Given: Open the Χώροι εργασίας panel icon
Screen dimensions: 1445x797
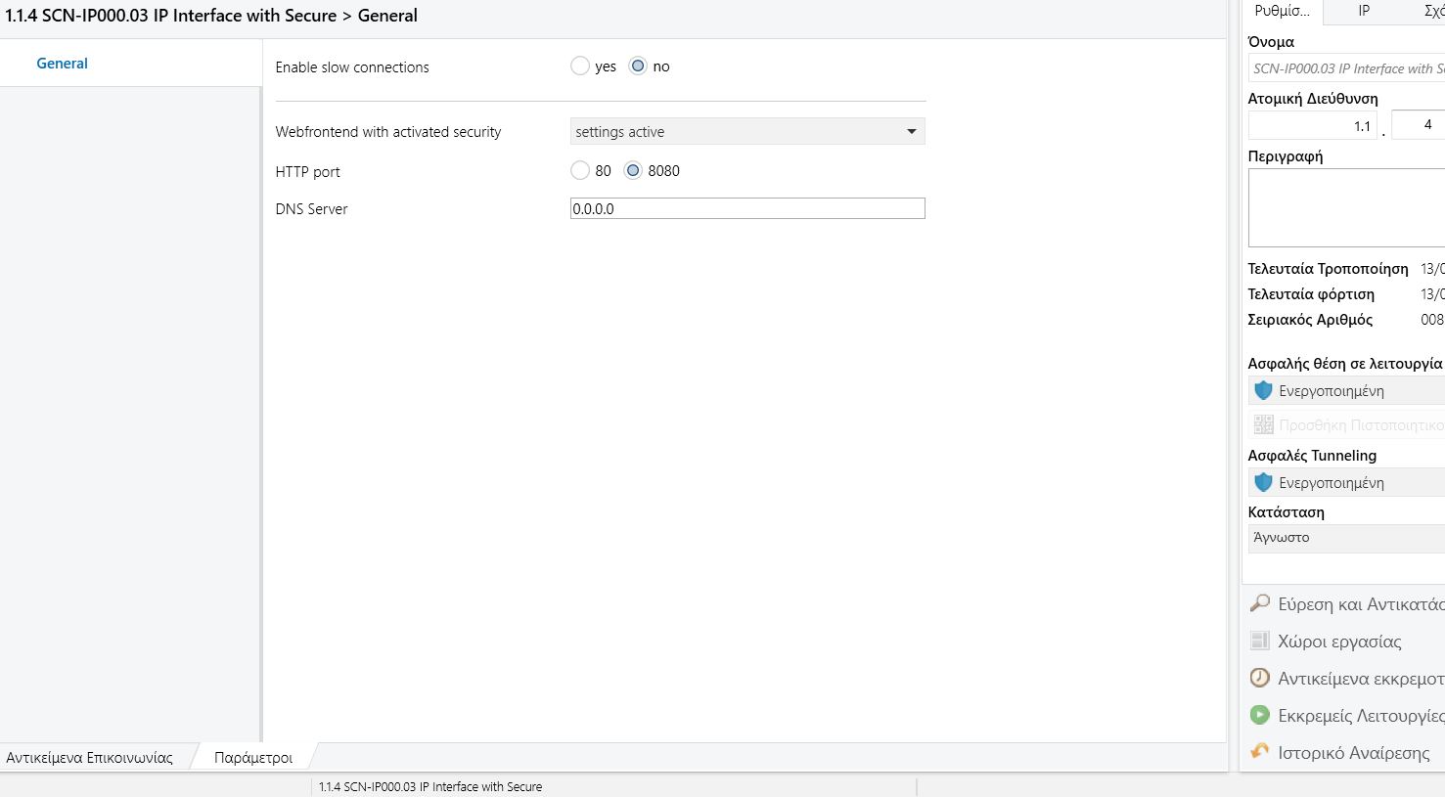Looking at the screenshot, I should [x=1260, y=641].
